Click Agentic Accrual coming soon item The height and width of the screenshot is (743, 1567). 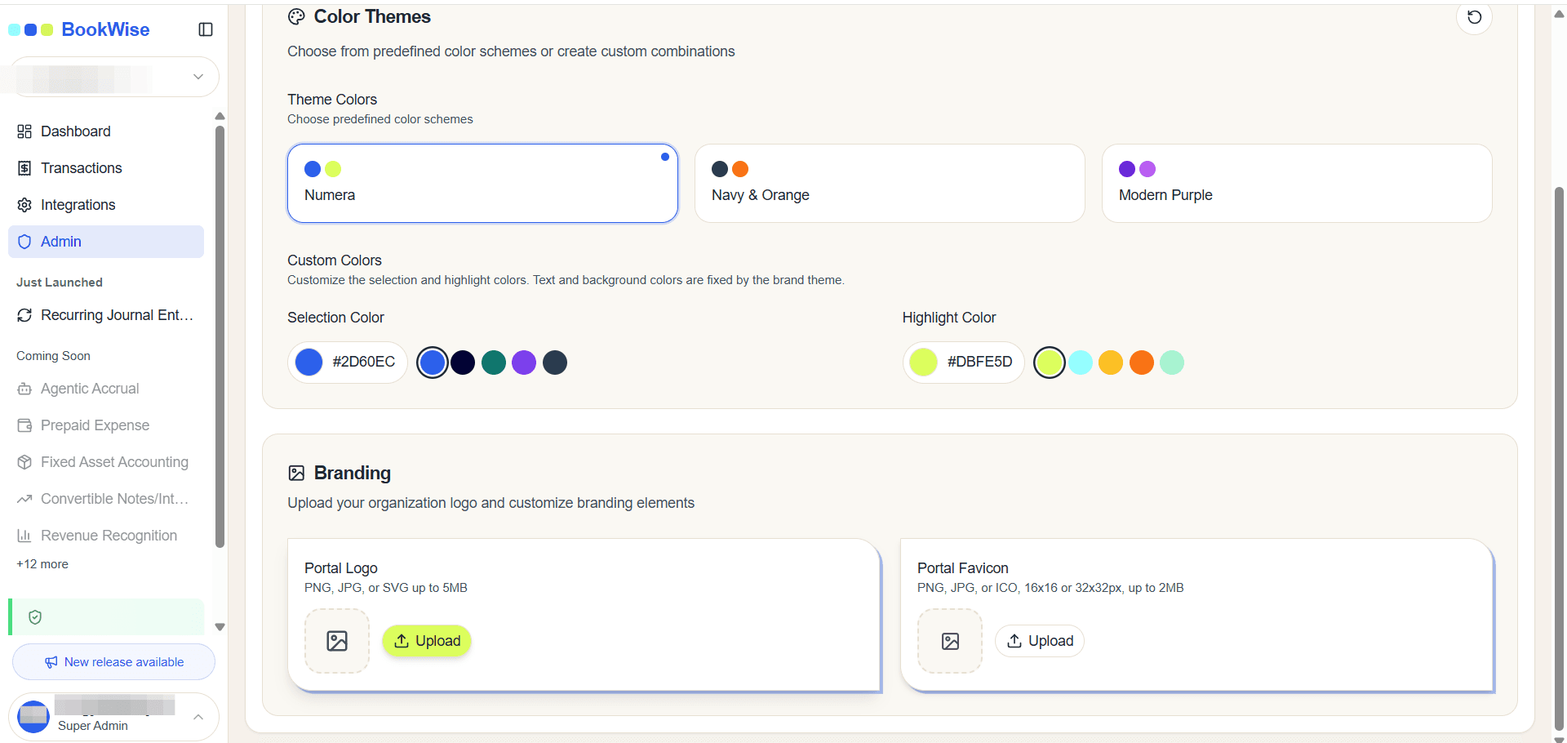(106, 389)
